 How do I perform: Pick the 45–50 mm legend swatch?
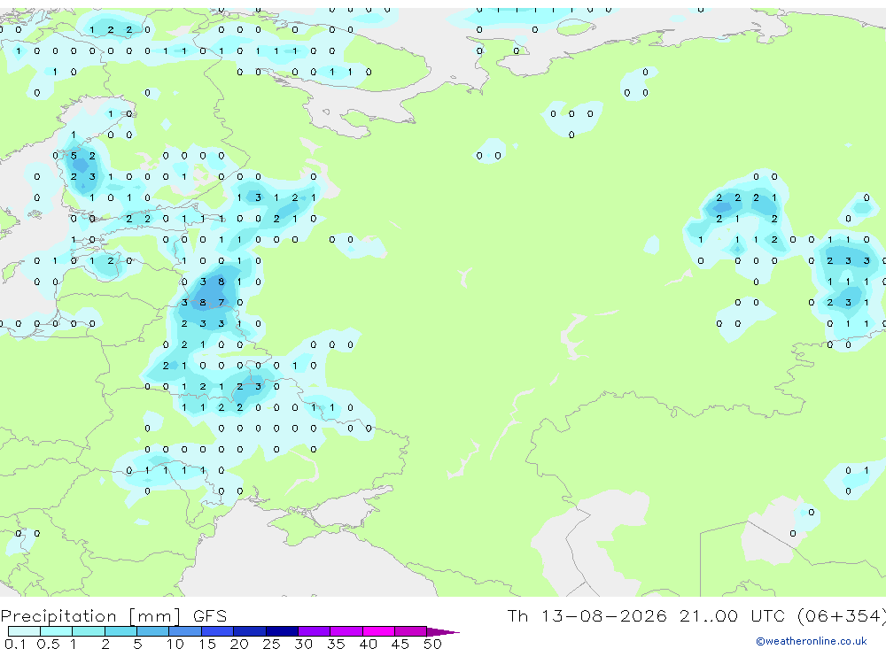pos(411,631)
